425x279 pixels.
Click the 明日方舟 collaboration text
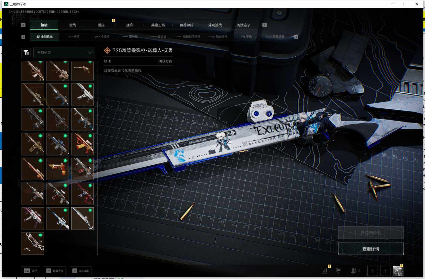[x=165, y=61]
